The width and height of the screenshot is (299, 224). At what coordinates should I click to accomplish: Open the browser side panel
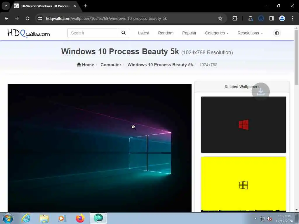(x=271, y=18)
